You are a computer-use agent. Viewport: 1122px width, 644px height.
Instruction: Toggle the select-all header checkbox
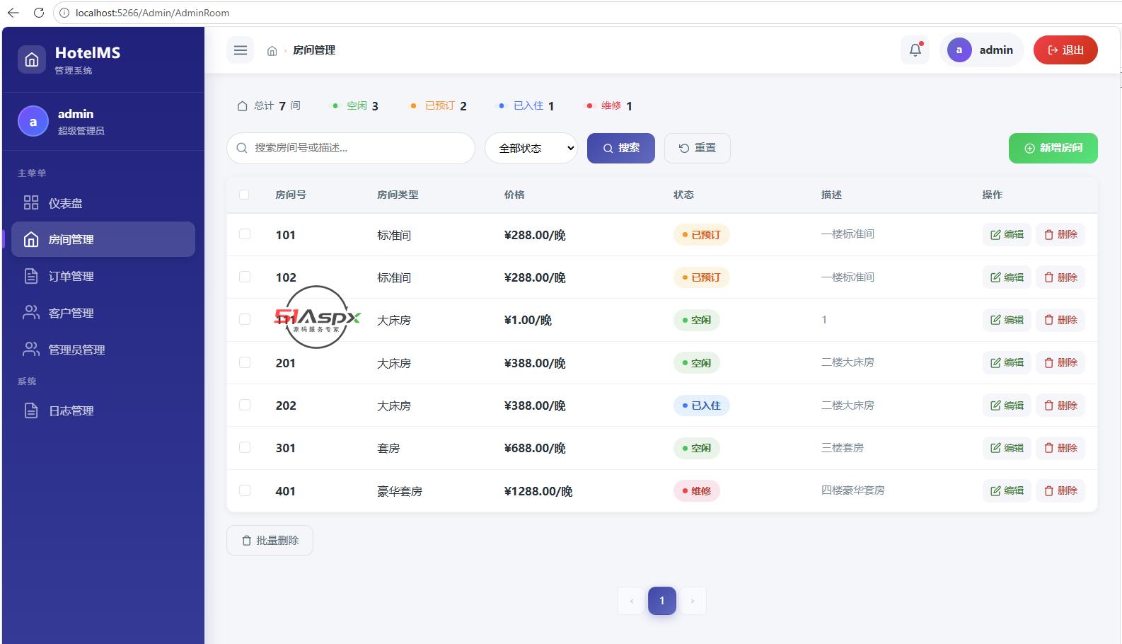pos(244,195)
